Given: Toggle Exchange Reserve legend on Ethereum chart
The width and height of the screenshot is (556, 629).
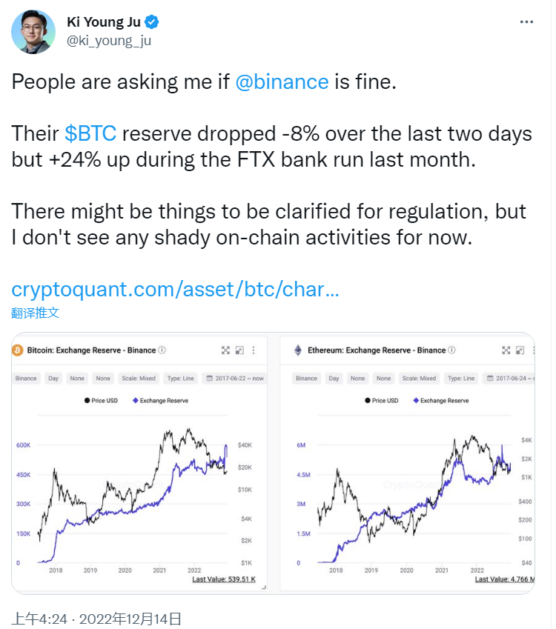Looking at the screenshot, I should pyautogui.click(x=441, y=400).
